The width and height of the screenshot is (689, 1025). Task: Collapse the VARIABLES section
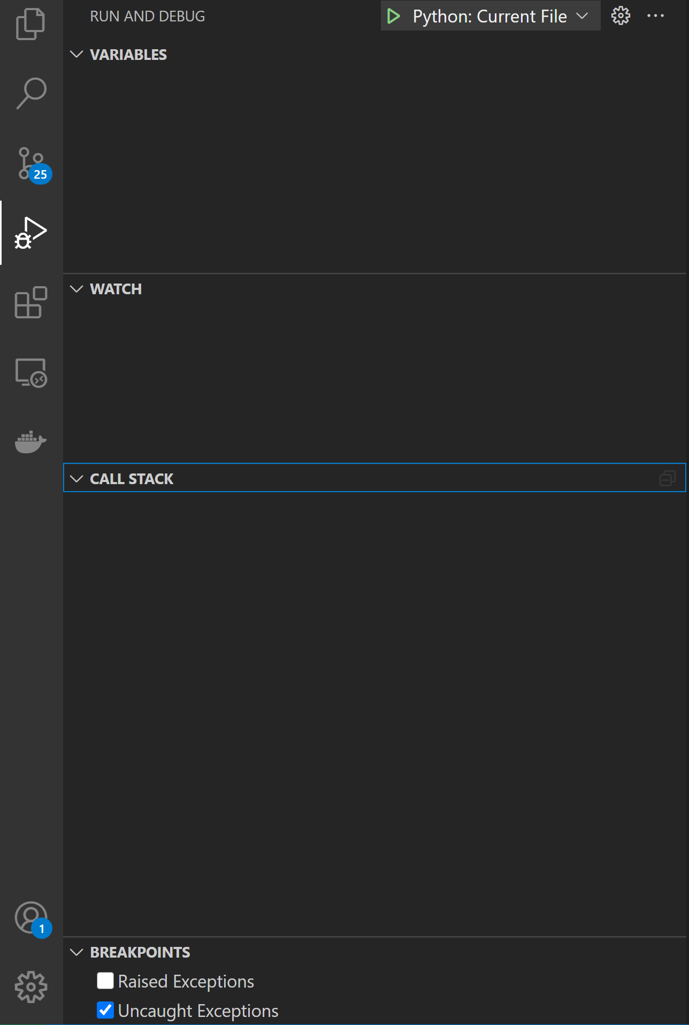(x=76, y=54)
